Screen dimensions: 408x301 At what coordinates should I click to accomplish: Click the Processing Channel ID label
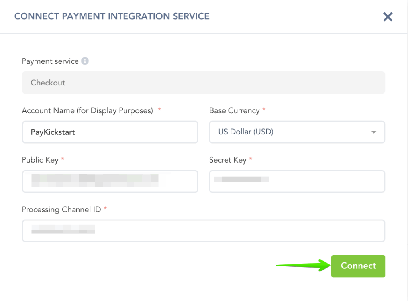click(x=61, y=210)
